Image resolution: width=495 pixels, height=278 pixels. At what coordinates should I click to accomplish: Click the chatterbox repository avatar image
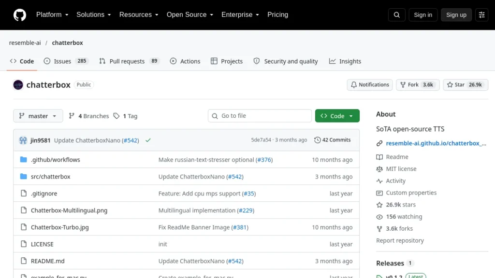tap(18, 85)
